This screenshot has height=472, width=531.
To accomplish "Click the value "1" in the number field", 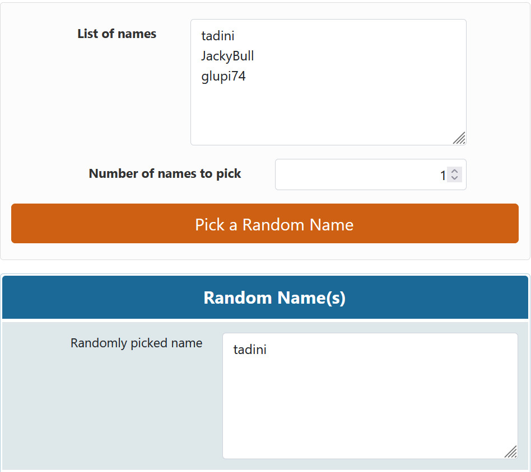I will click(442, 176).
